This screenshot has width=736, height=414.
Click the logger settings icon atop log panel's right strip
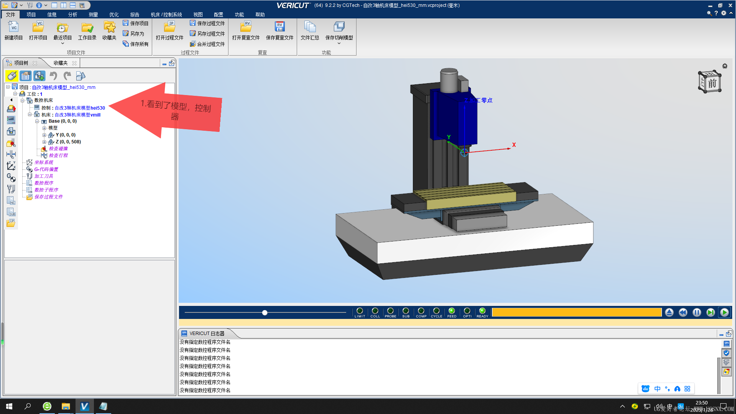point(726,344)
